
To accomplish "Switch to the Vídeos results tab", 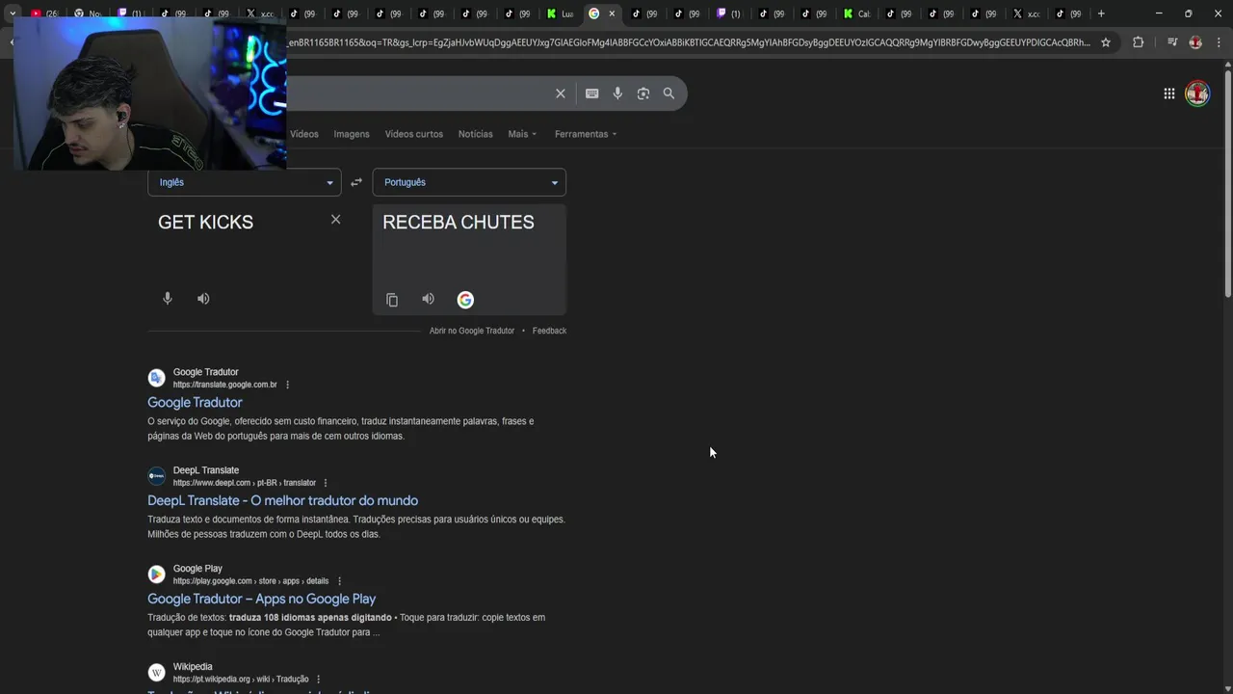I will [304, 134].
